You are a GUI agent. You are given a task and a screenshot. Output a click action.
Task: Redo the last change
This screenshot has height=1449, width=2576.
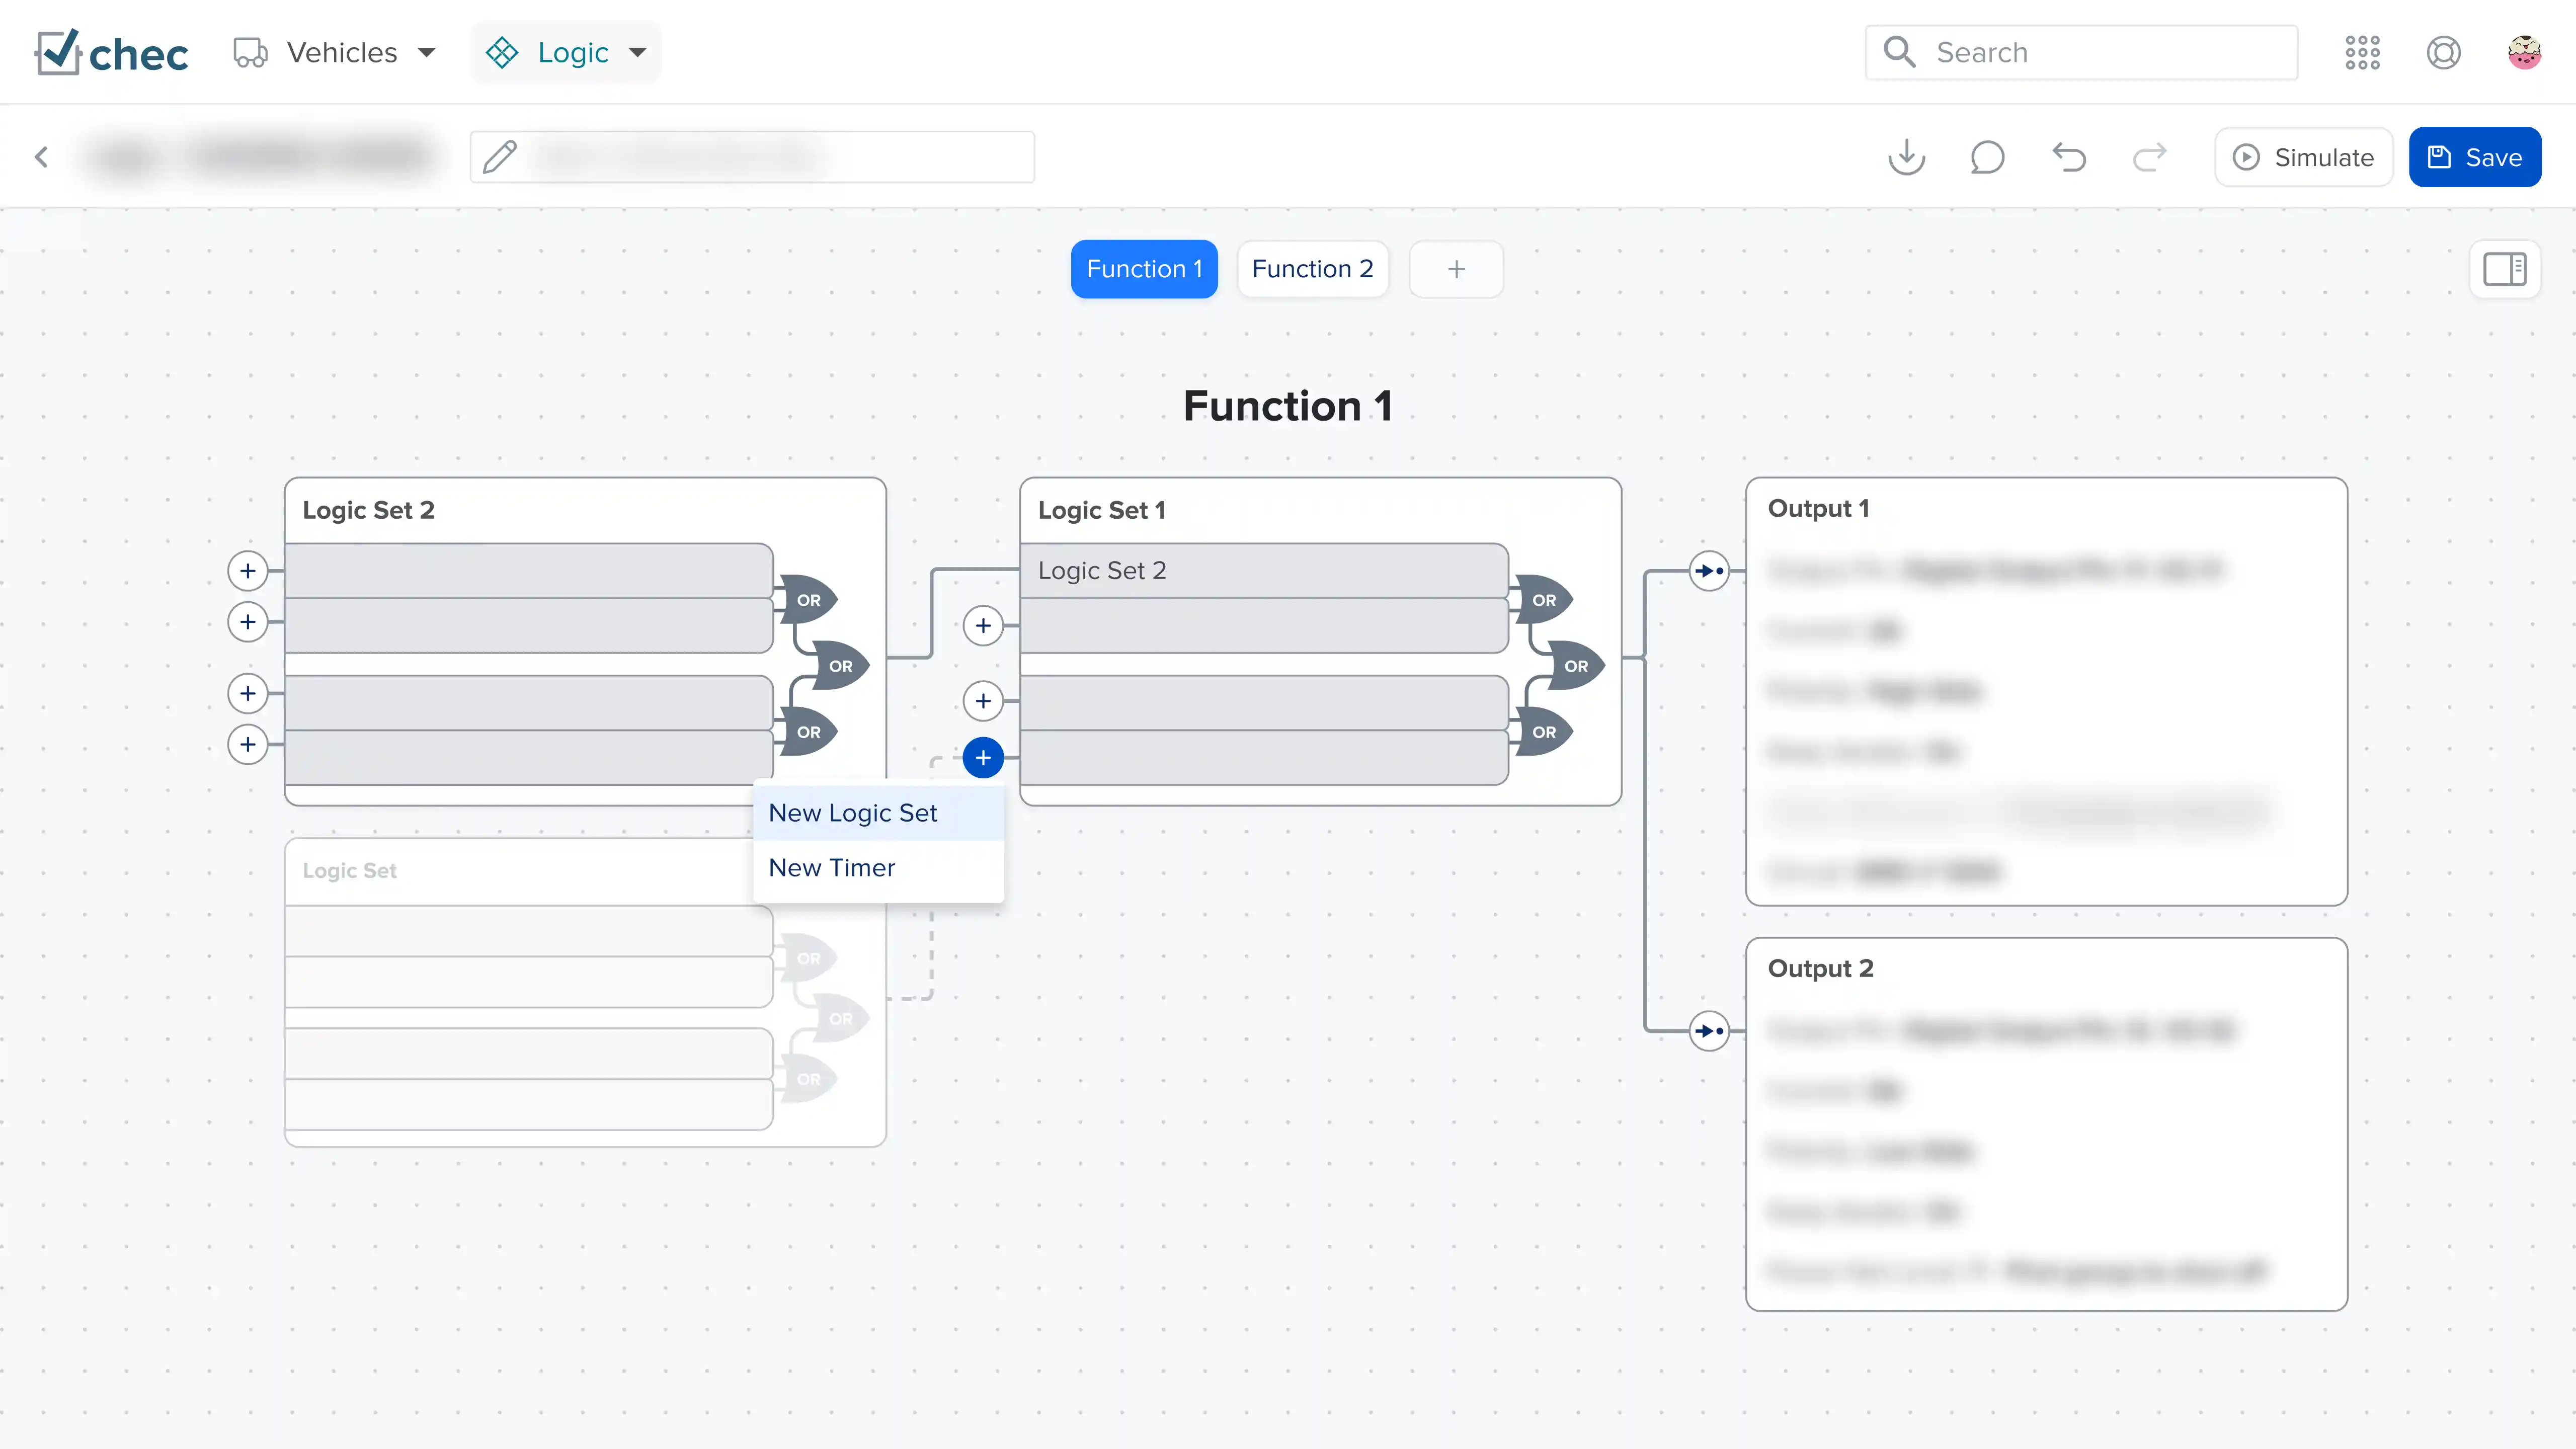point(2149,157)
